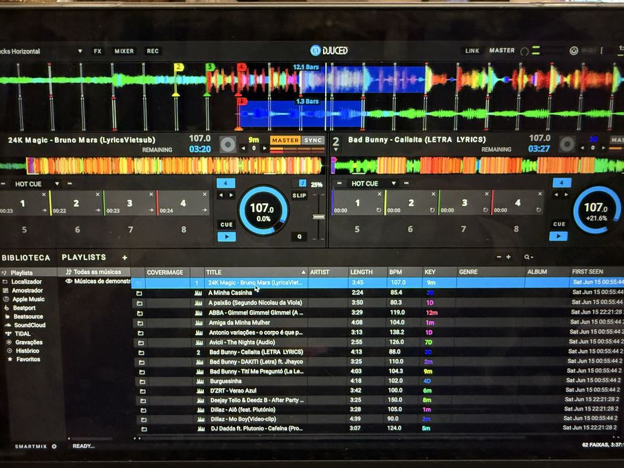
Task: Click the deck 1 pitch fader
Action: pyautogui.click(x=318, y=217)
